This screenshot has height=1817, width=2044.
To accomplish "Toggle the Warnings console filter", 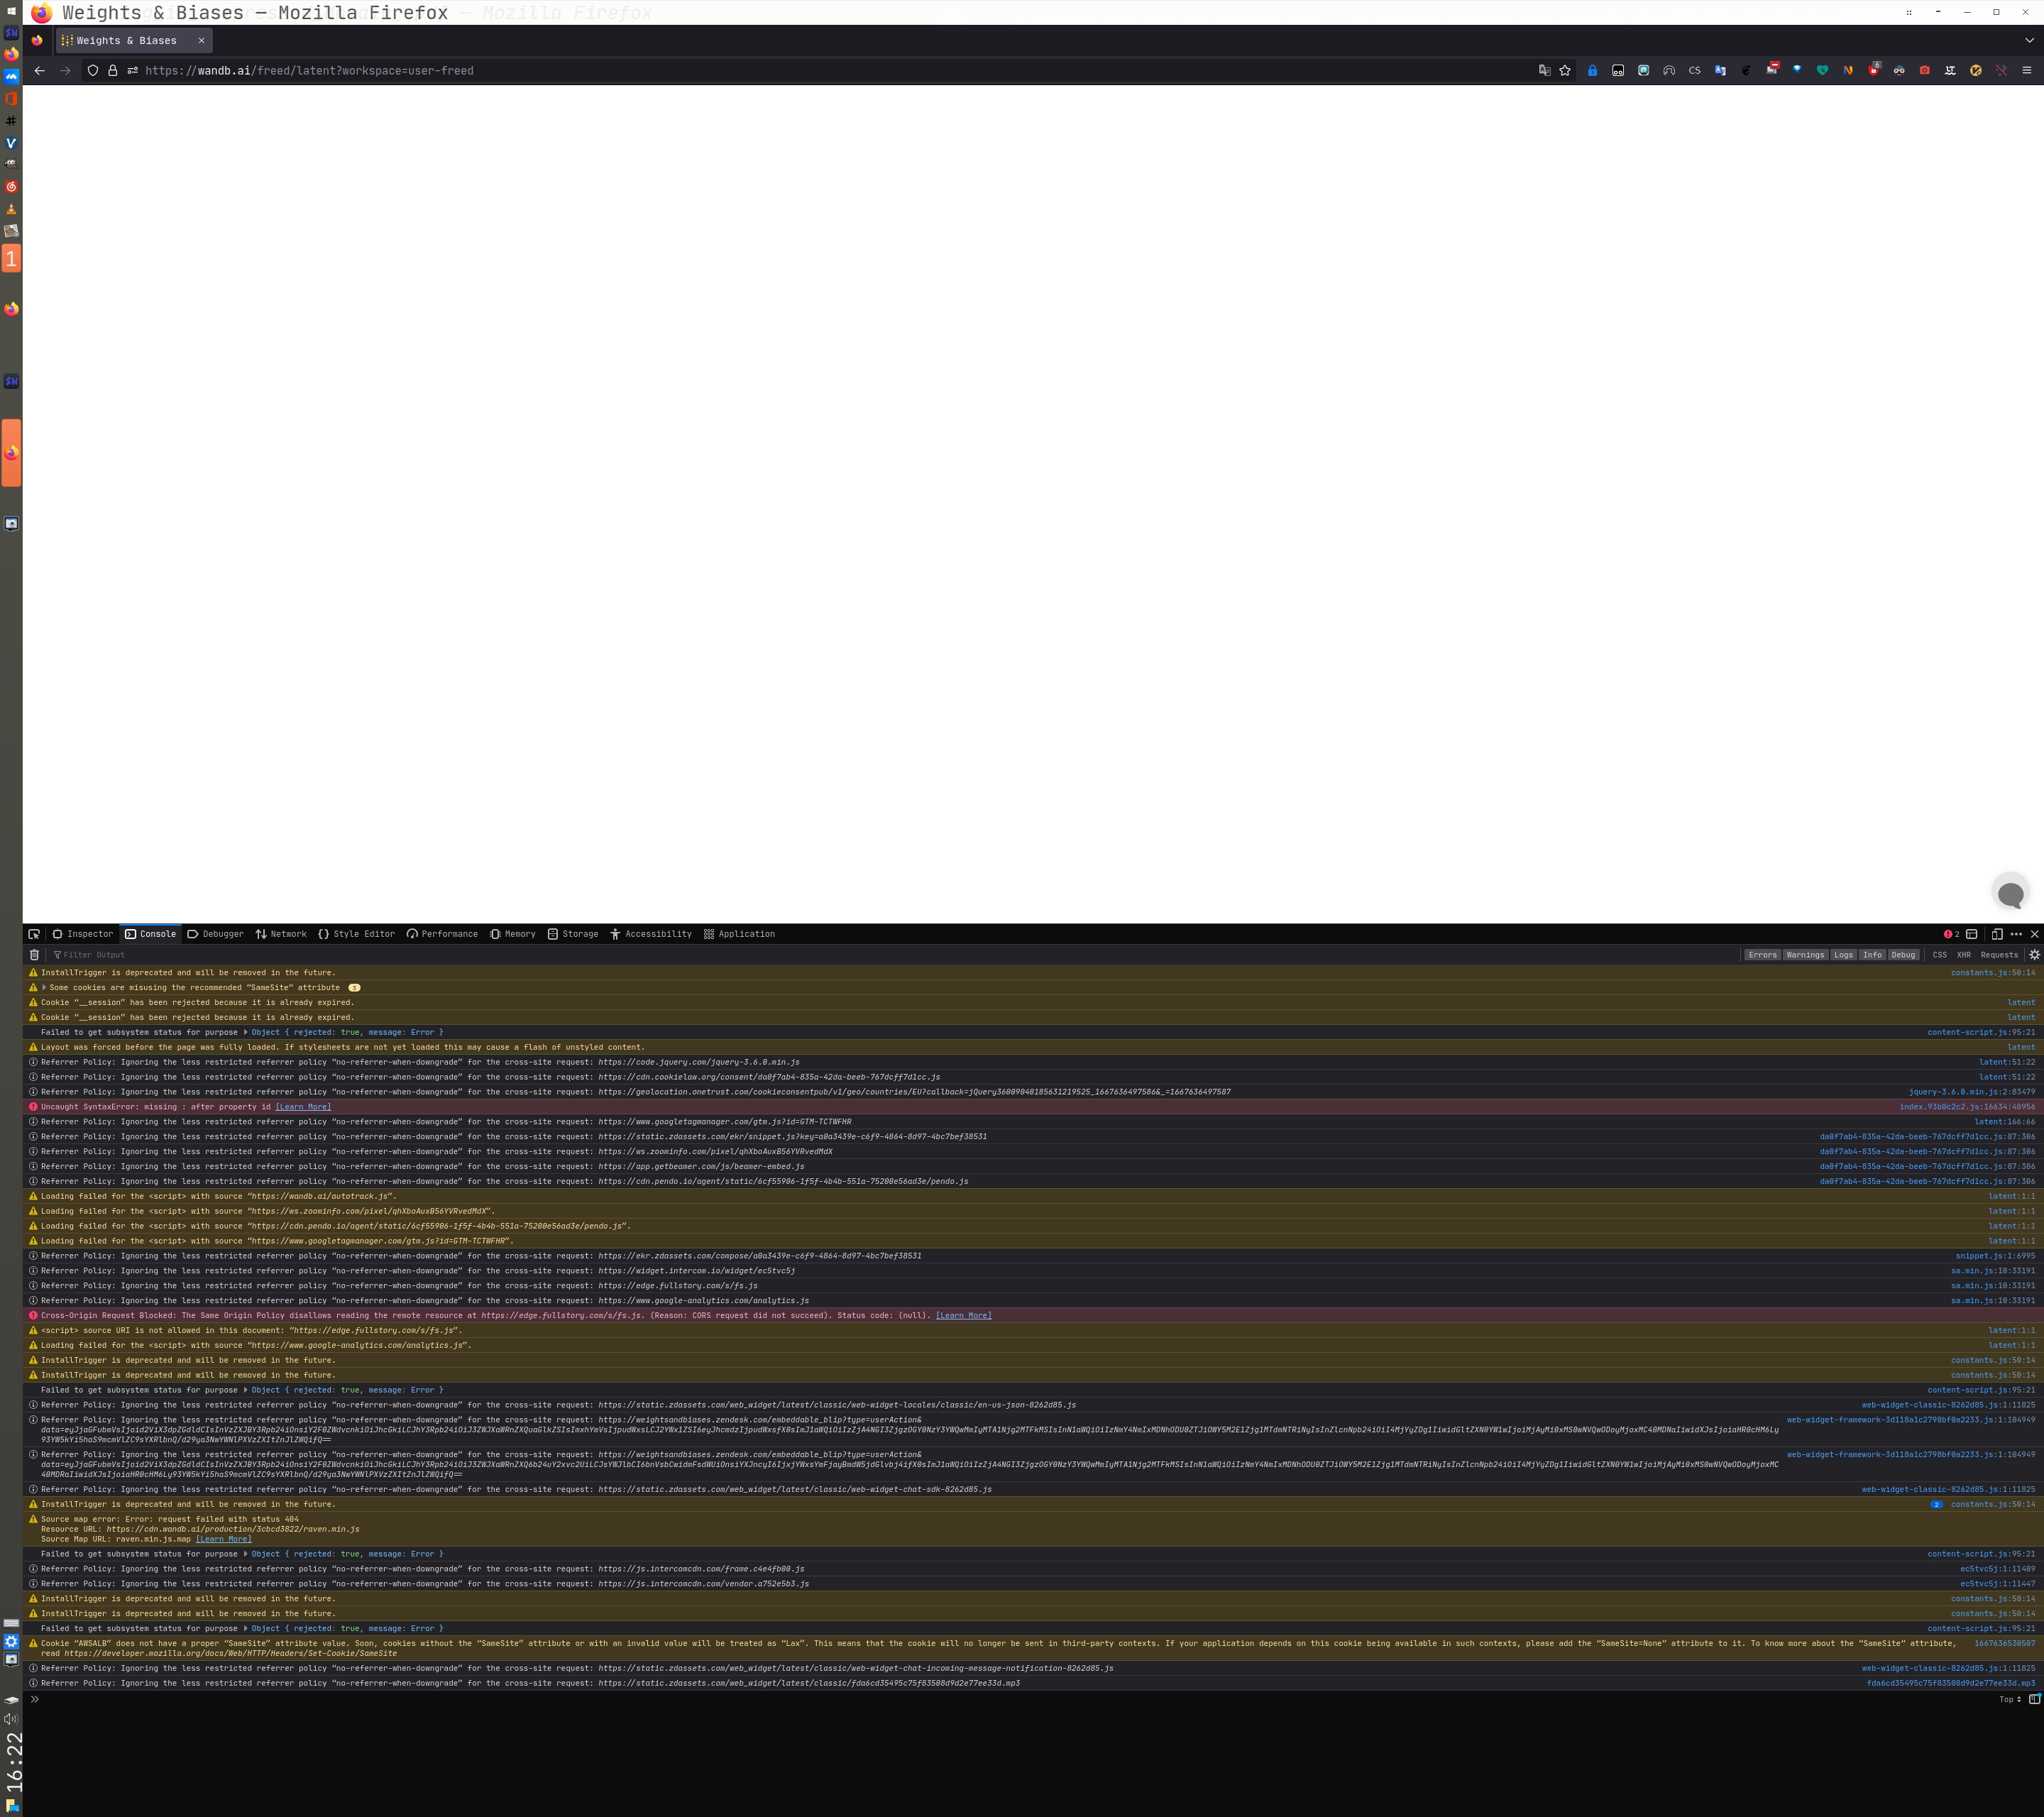I will pos(1805,955).
